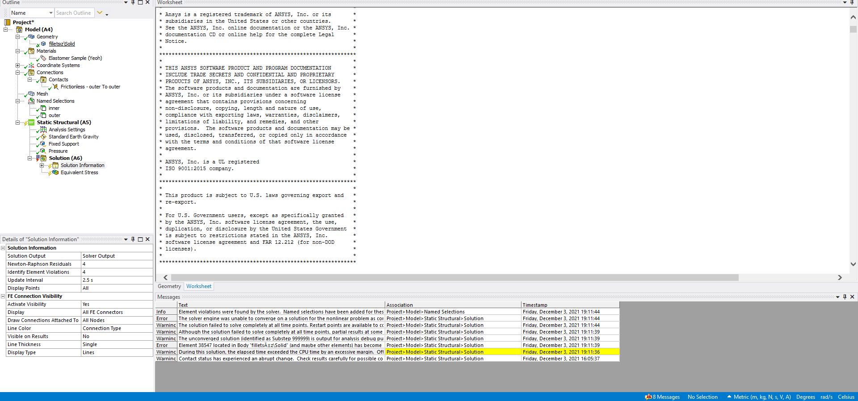The width and height of the screenshot is (858, 401).
Task: Click the worksheet horizontal scrollbar right arrow
Action: click(840, 278)
